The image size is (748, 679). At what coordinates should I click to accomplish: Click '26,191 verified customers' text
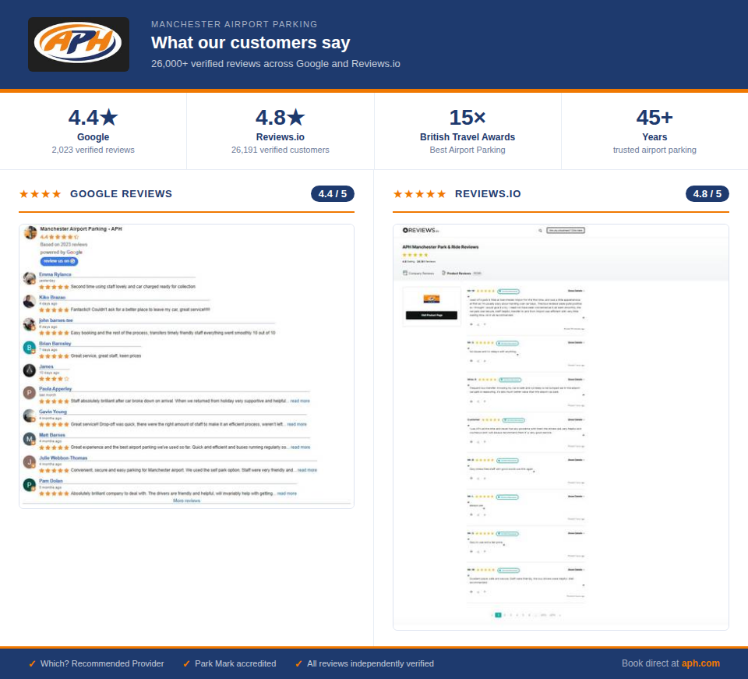[280, 150]
